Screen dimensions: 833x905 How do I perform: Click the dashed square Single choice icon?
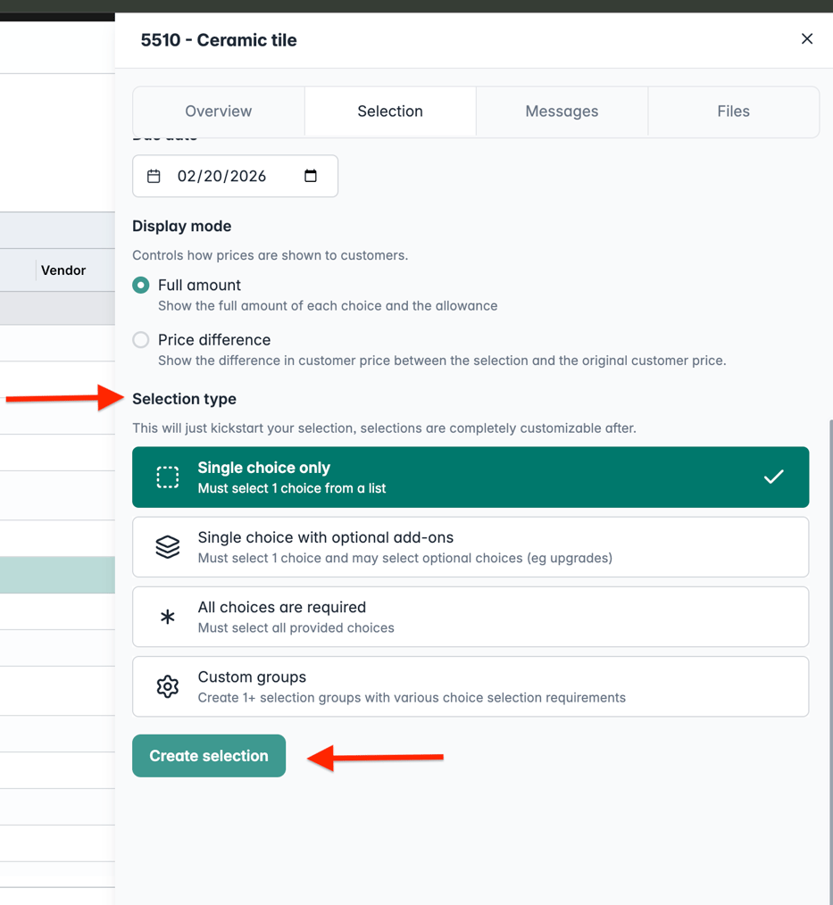168,477
